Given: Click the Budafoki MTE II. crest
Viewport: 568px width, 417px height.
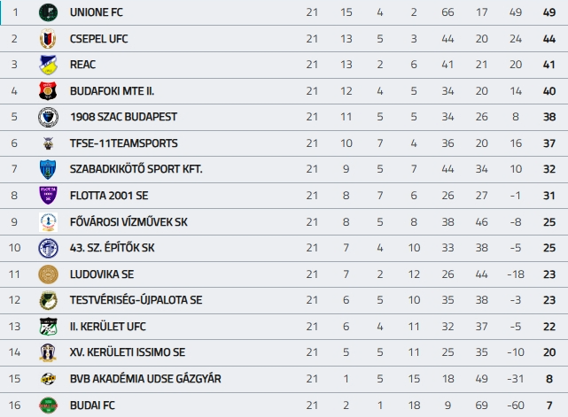Looking at the screenshot, I should (x=48, y=91).
